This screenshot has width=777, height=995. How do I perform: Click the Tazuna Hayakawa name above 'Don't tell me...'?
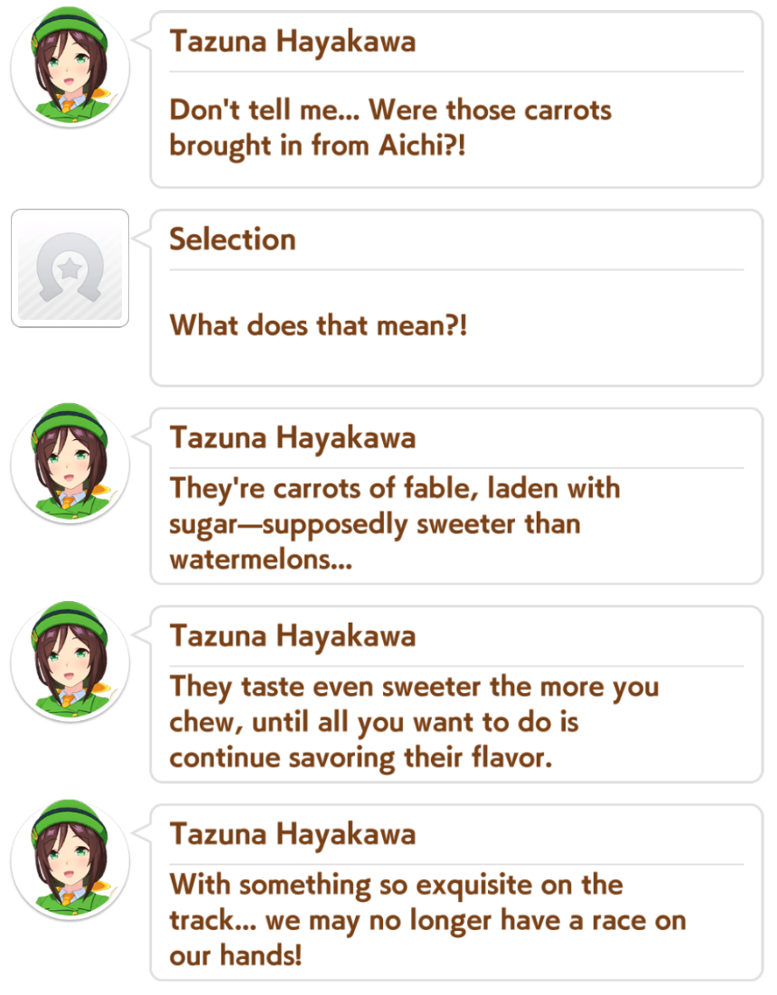[293, 42]
